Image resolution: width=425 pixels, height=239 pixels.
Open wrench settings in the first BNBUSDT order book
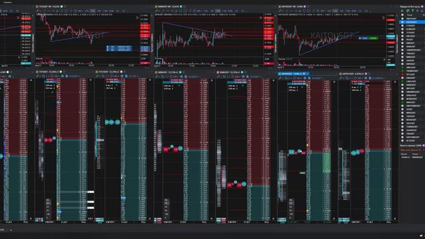(x=157, y=77)
